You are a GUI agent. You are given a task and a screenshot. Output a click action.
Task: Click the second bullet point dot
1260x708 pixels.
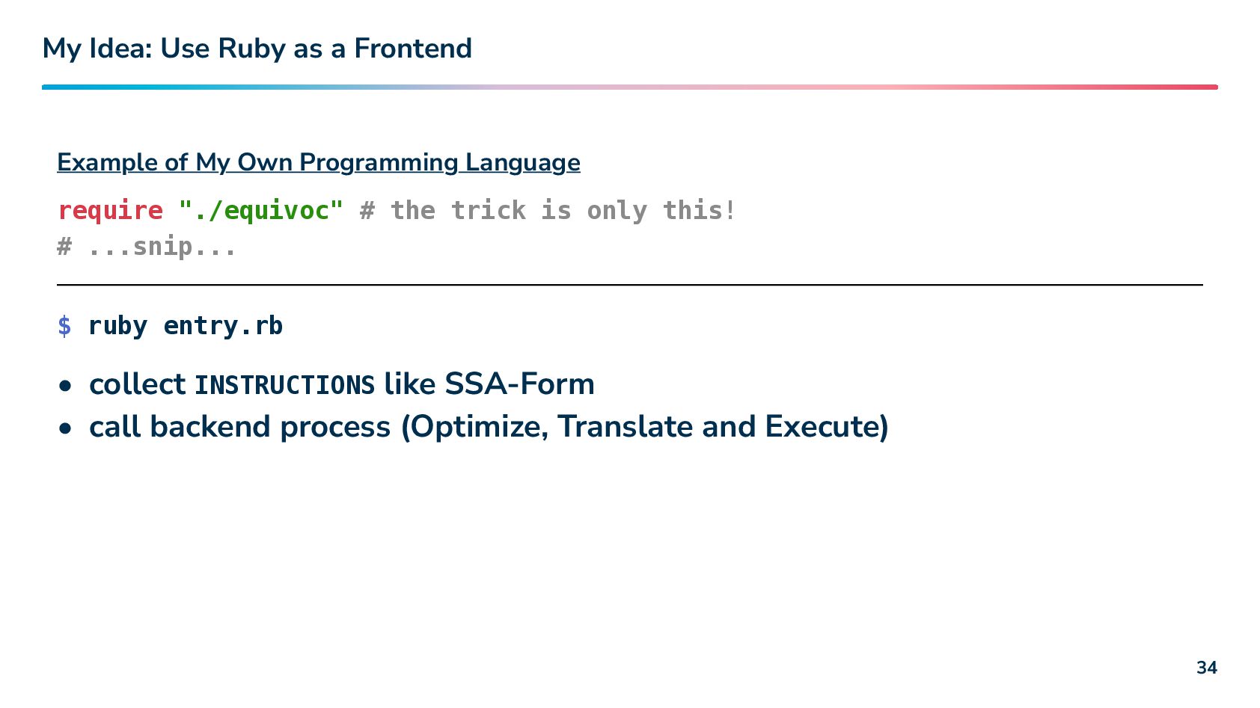point(66,429)
